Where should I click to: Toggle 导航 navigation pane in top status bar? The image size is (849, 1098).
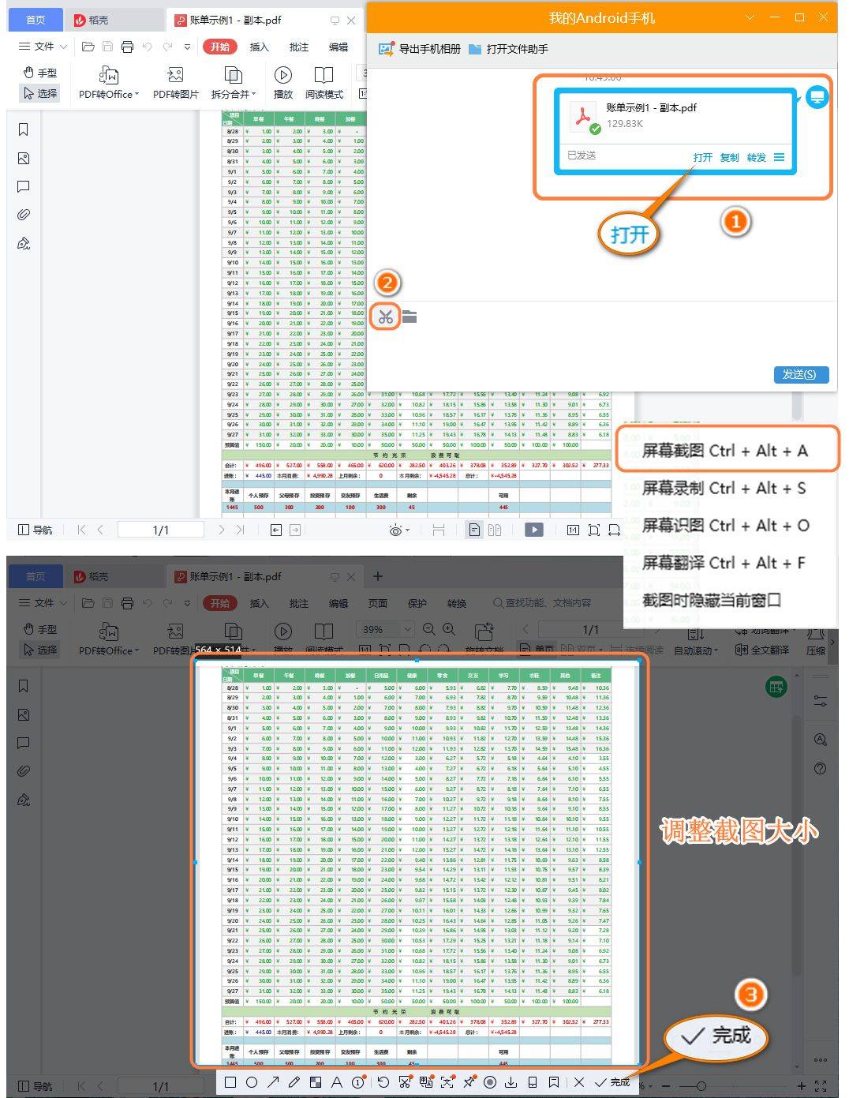pos(36,530)
